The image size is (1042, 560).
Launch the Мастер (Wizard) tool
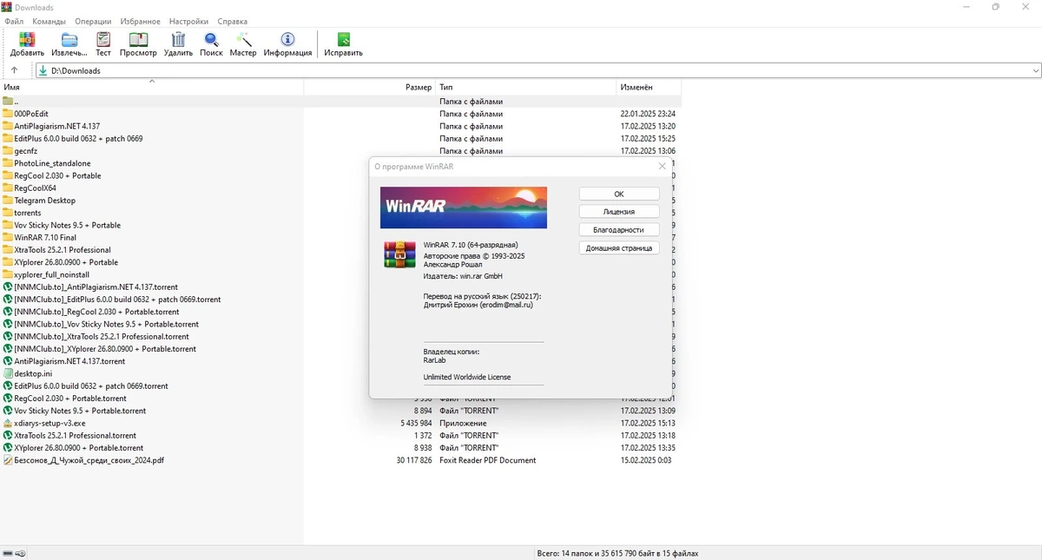[x=243, y=44]
